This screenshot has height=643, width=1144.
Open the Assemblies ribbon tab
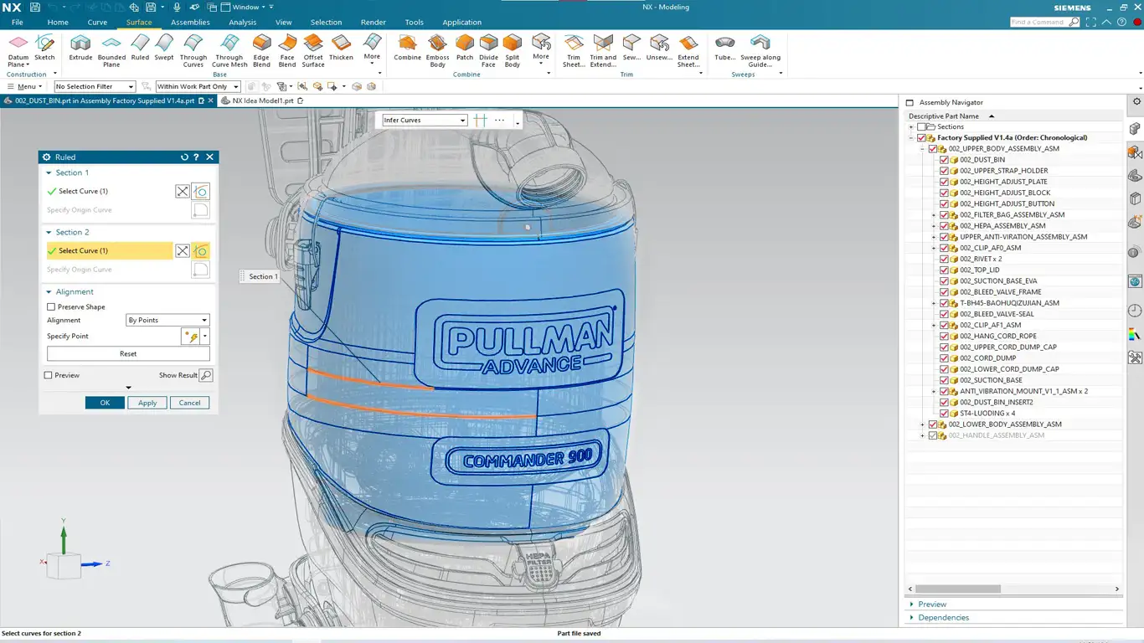pyautogui.click(x=190, y=23)
